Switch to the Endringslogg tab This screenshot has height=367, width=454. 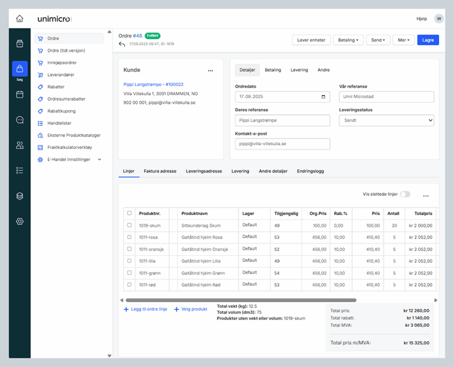pyautogui.click(x=310, y=171)
